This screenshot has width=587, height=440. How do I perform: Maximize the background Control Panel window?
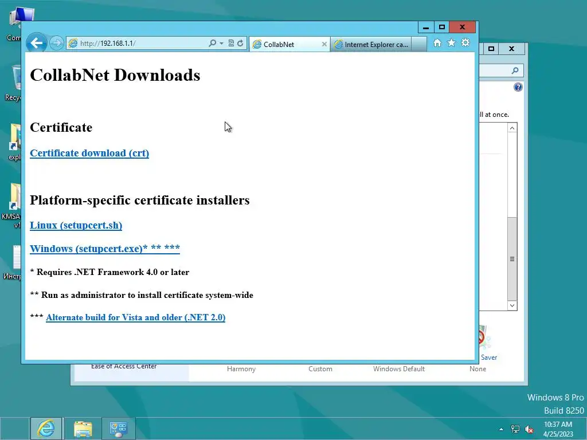click(491, 49)
